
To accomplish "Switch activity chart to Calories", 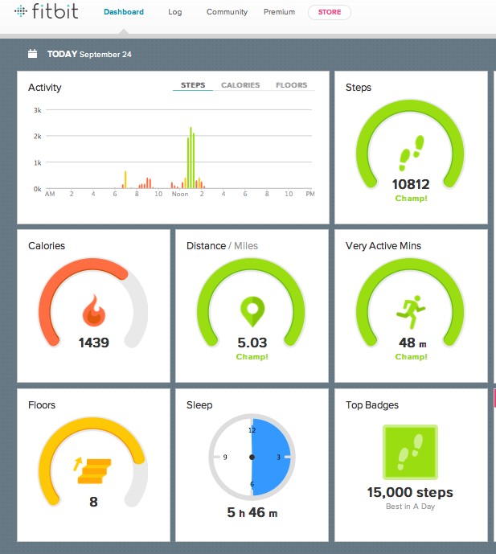I will pos(240,85).
